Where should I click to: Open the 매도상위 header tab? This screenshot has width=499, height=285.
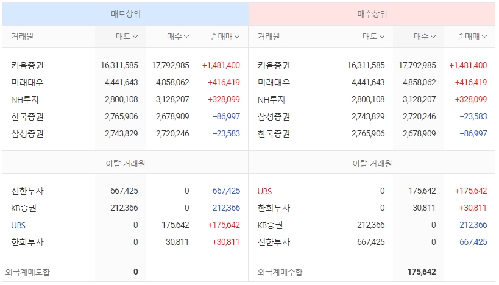pyautogui.click(x=126, y=14)
